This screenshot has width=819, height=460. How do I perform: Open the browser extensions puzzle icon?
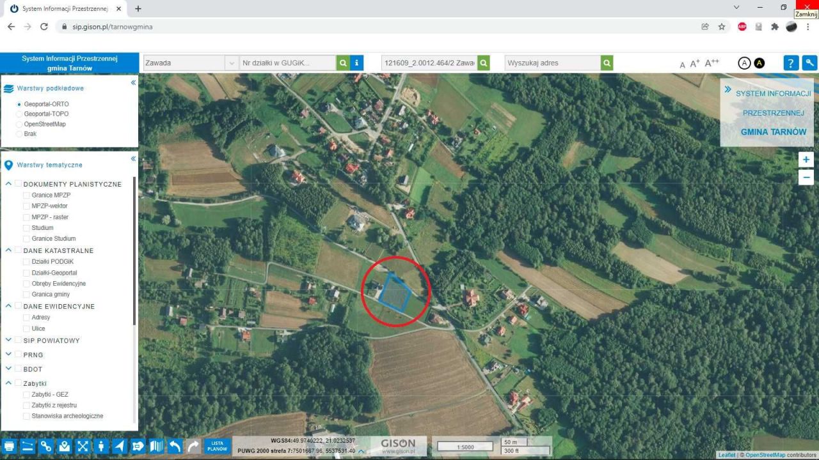tap(775, 27)
